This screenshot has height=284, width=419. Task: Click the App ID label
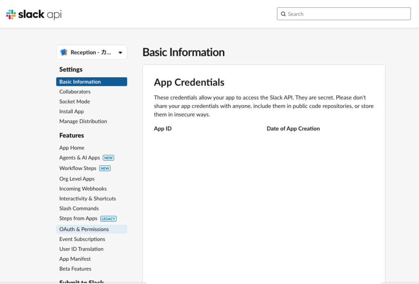tap(163, 129)
